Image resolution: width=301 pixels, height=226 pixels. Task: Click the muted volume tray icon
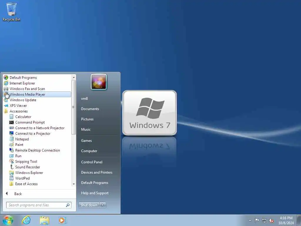pos(271,220)
